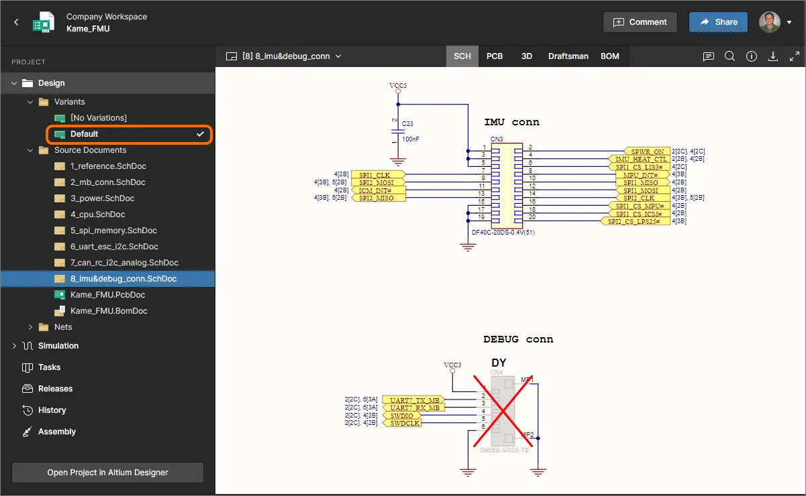Image resolution: width=806 pixels, height=496 pixels.
Task: Expand the Nets folder
Action: click(x=30, y=327)
